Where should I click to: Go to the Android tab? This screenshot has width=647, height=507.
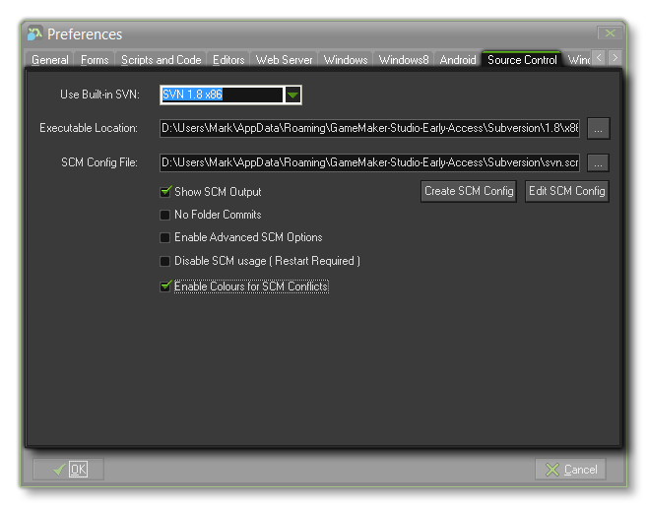point(458,60)
